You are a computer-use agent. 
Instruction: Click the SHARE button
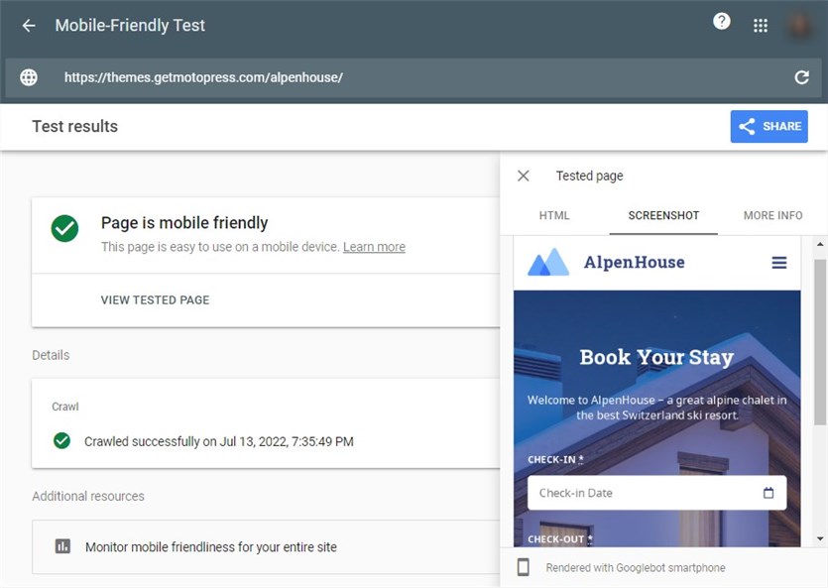pyautogui.click(x=769, y=126)
